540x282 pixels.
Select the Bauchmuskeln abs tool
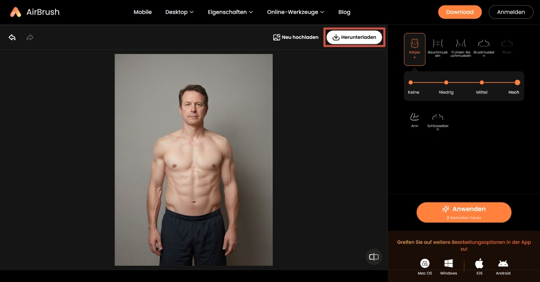[438, 48]
